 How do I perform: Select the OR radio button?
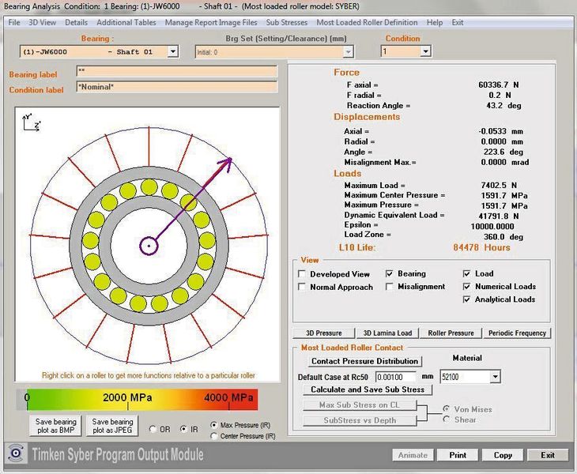(x=153, y=429)
